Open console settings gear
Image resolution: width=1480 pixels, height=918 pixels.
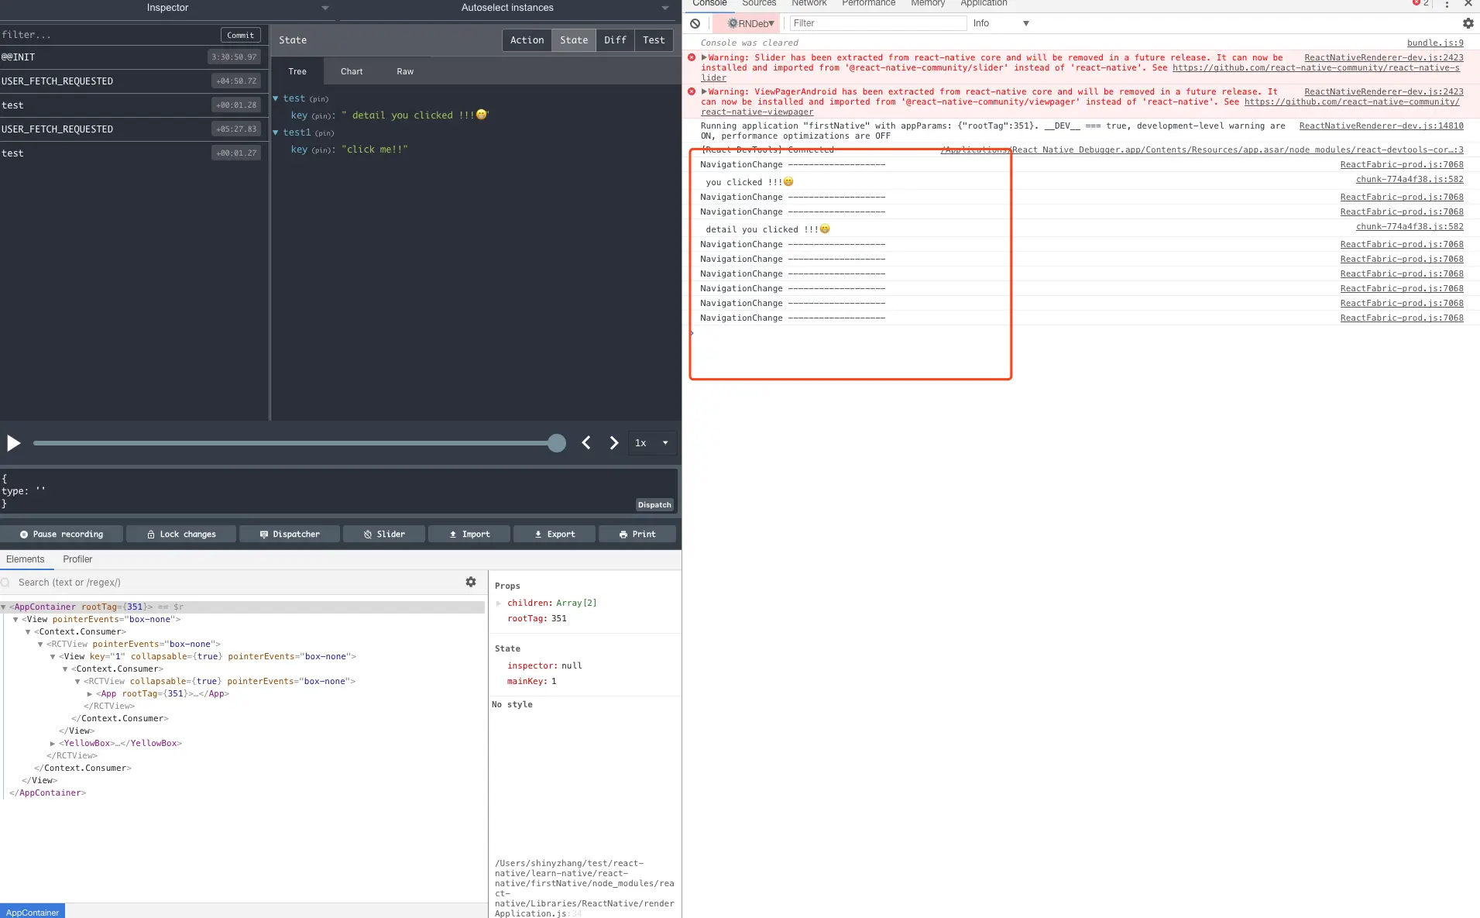pos(1468,23)
